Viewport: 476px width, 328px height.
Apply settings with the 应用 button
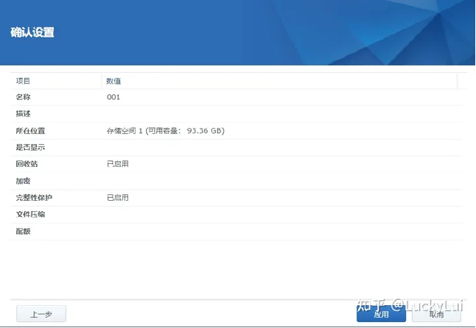[x=381, y=314]
